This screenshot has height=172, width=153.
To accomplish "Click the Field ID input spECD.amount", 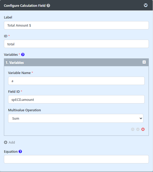I will tap(76, 99).
